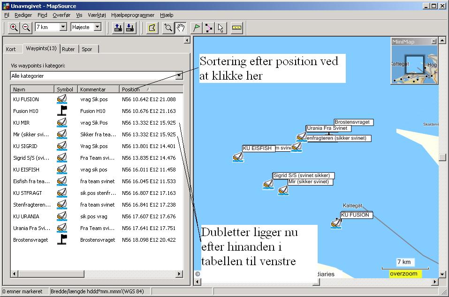Image resolution: width=449 pixels, height=297 pixels.
Task: Click the Kommentar cell reading Sikker fra tea...
Action: click(x=98, y=134)
